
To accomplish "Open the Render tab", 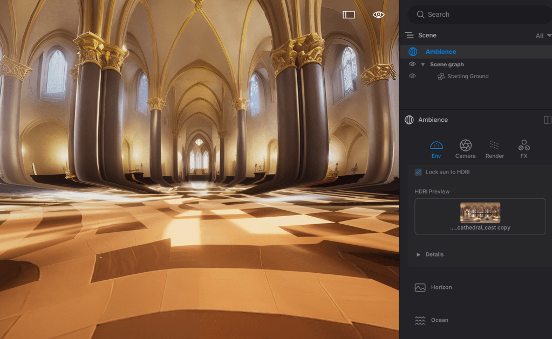I will [x=494, y=149].
